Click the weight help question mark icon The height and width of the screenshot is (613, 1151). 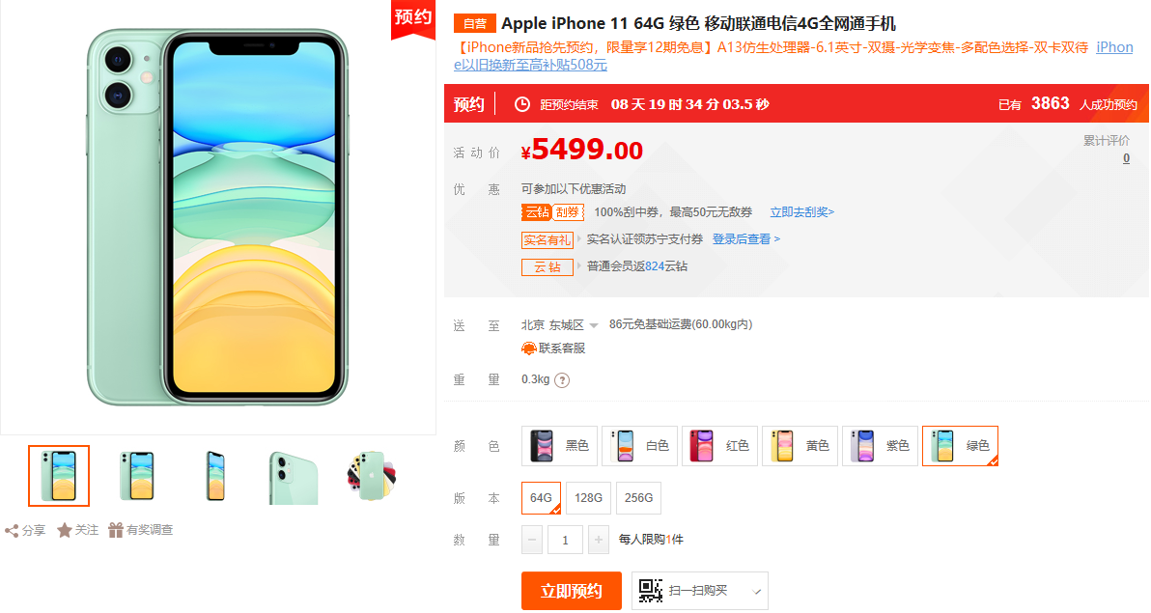(x=562, y=380)
